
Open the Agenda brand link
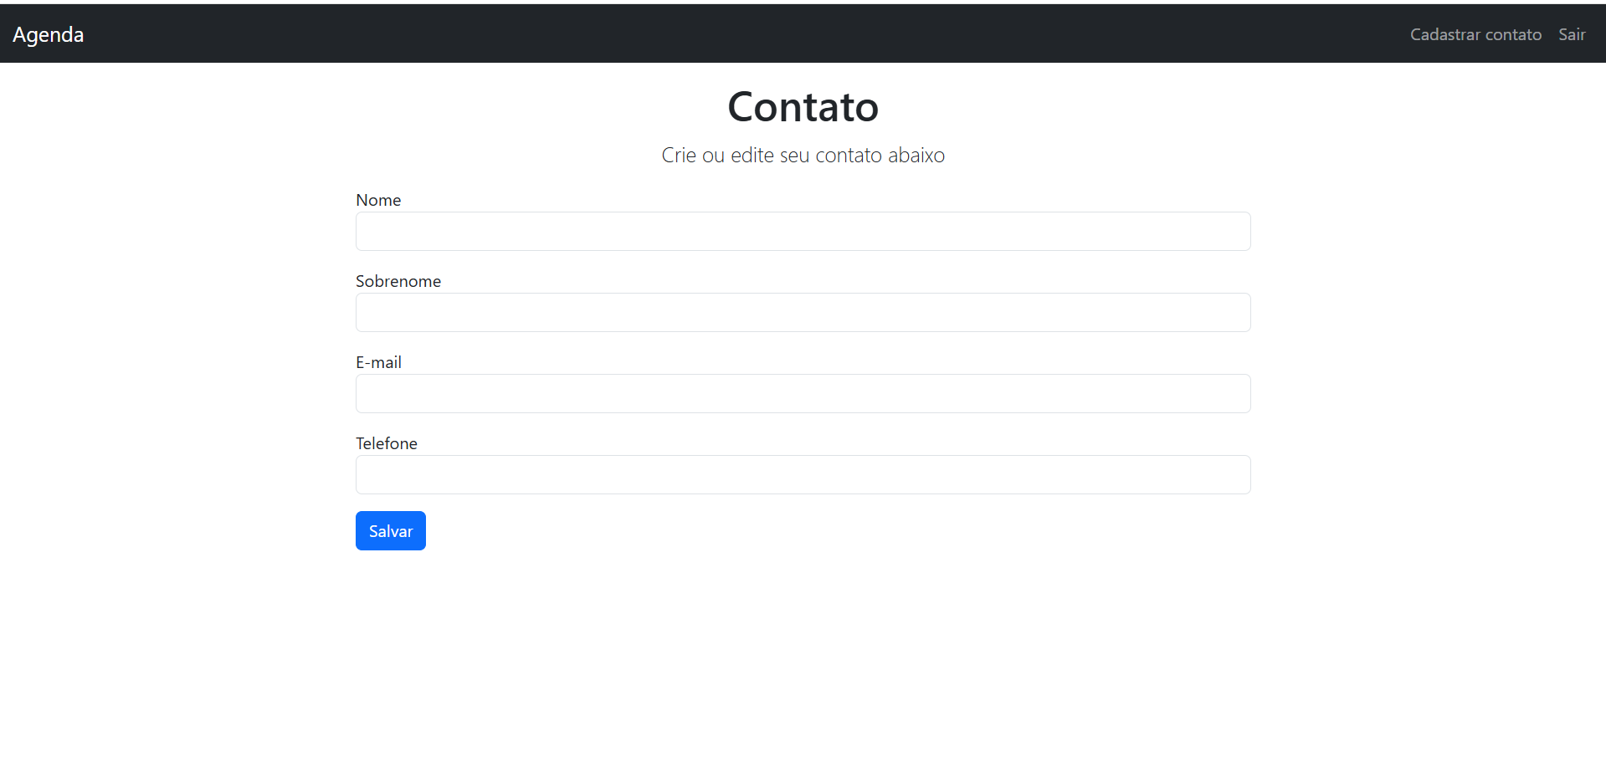pyautogui.click(x=48, y=34)
